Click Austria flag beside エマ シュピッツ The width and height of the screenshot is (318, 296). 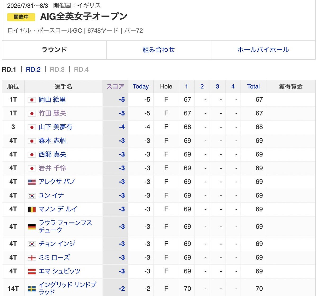click(32, 272)
